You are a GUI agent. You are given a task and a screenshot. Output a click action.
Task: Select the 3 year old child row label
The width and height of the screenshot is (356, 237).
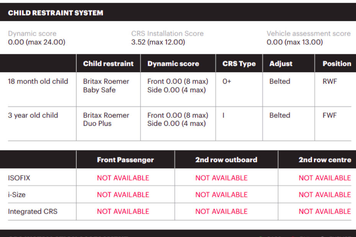[x=33, y=115]
